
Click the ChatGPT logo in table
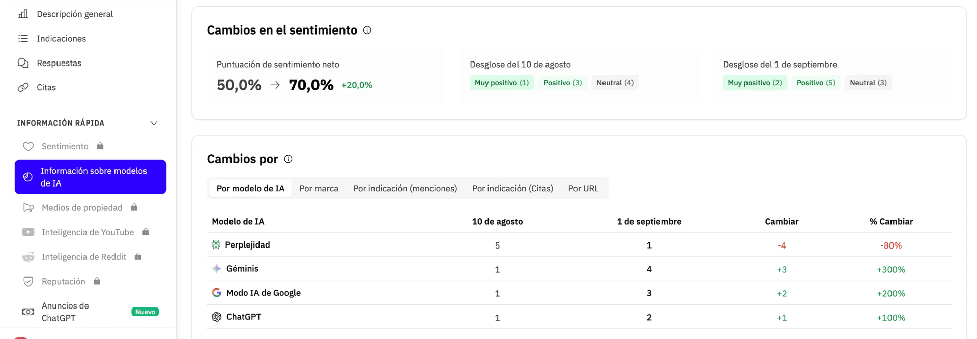click(x=217, y=317)
